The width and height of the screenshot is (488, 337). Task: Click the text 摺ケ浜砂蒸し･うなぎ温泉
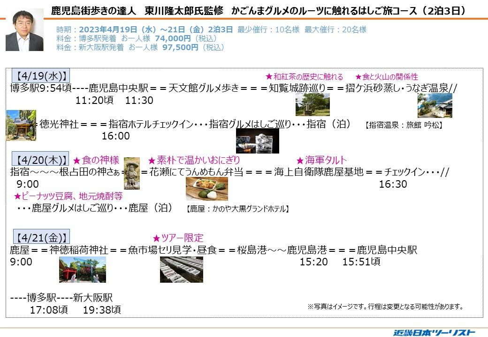[397, 88]
